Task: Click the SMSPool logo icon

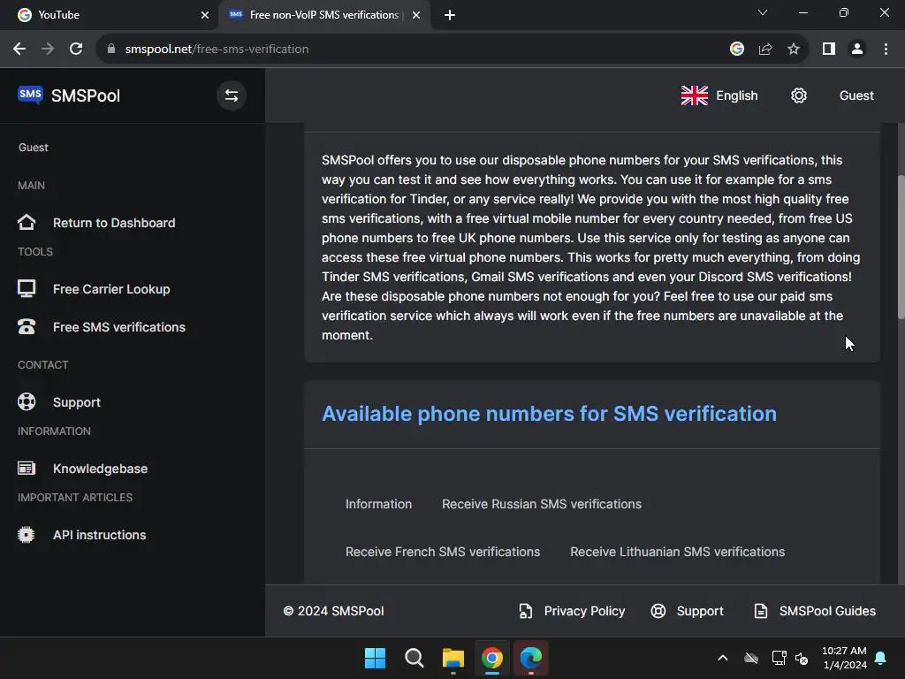Action: (x=30, y=95)
